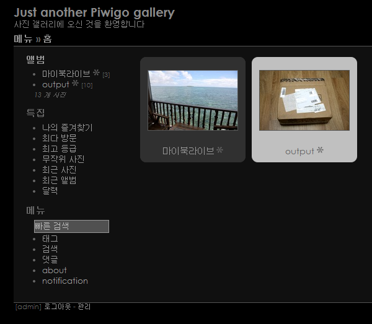
Task: Open the notification page link
Action: pos(65,281)
